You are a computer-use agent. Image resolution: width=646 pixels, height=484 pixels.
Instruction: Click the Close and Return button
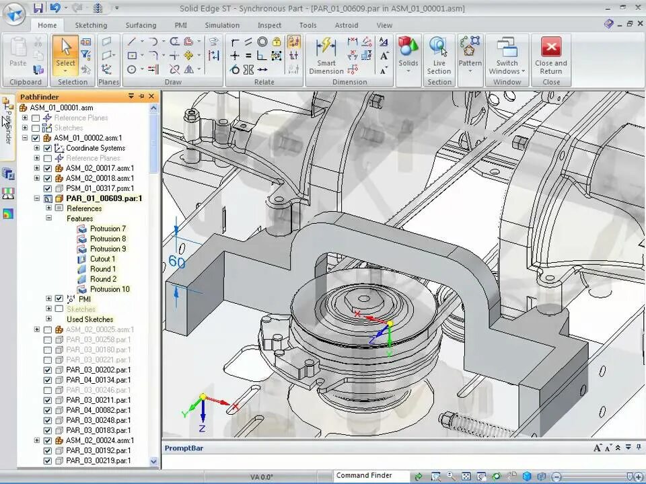pyautogui.click(x=551, y=56)
